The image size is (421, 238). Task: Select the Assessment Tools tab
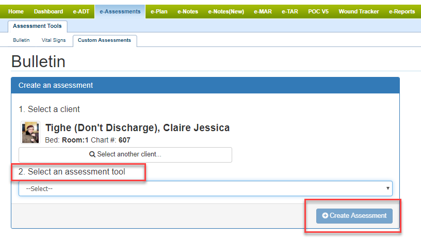coord(37,26)
